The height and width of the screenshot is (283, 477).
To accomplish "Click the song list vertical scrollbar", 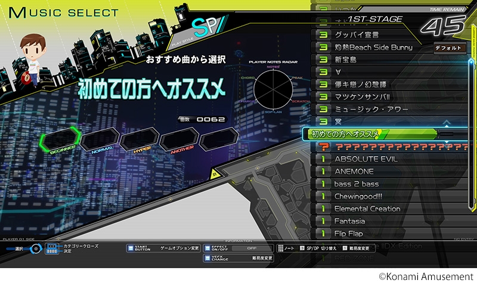I will [472, 135].
